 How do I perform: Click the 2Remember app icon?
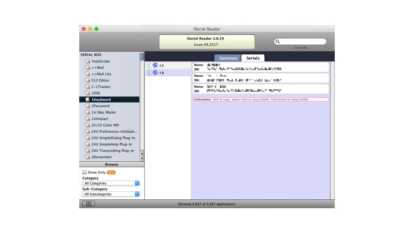click(x=87, y=157)
